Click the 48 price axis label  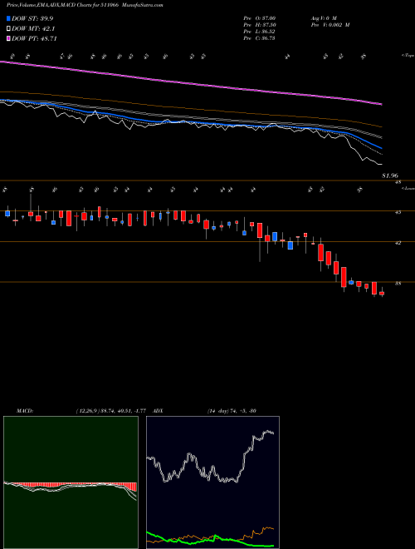coord(398,182)
